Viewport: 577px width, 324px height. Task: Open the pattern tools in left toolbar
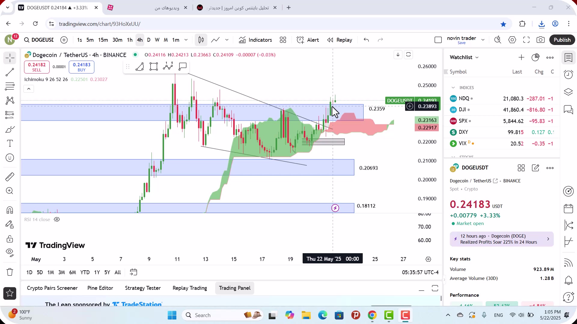coord(10,100)
